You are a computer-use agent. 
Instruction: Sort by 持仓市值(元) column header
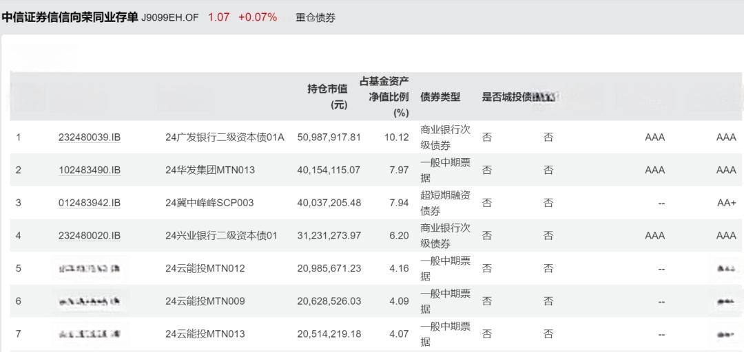[x=327, y=97]
